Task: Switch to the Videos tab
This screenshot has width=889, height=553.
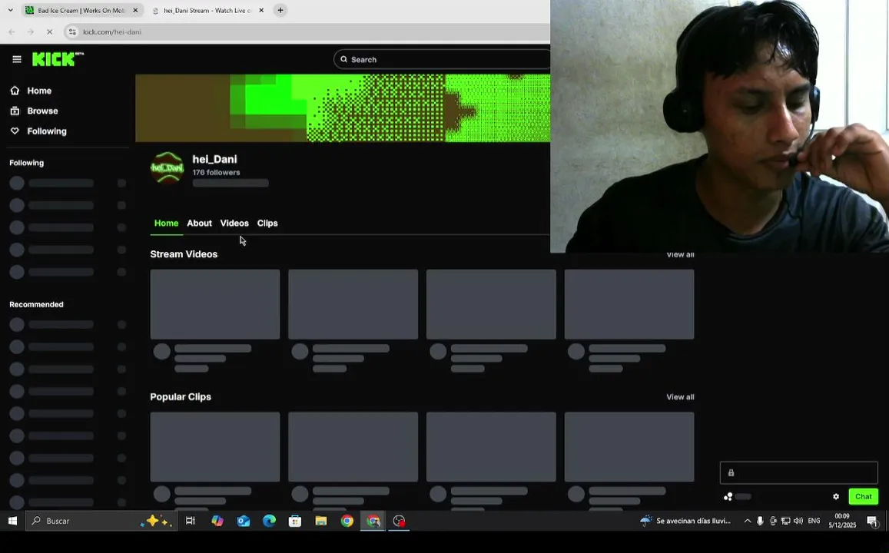Action: coord(234,224)
